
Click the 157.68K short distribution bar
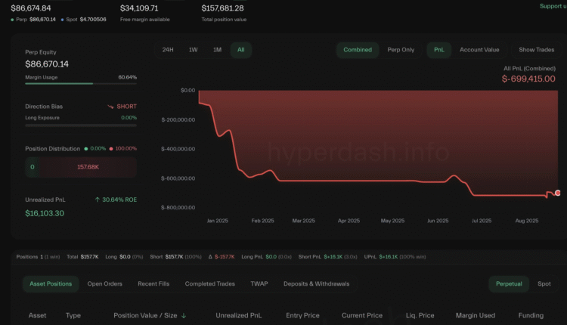click(88, 167)
